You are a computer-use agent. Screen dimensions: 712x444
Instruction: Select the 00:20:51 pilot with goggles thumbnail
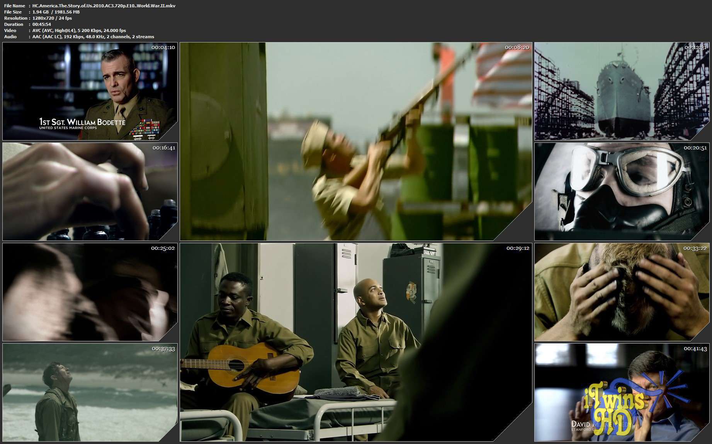[622, 191]
